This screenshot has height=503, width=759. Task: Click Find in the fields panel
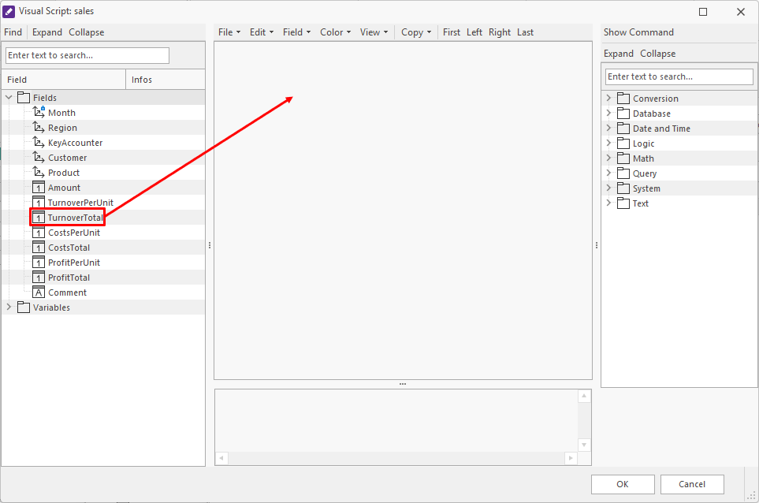click(13, 32)
